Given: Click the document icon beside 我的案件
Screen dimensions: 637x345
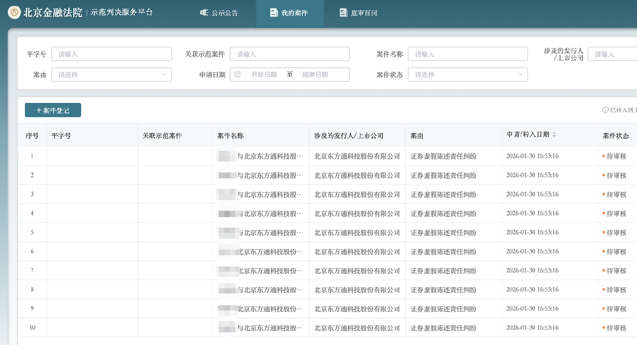Looking at the screenshot, I should [273, 13].
